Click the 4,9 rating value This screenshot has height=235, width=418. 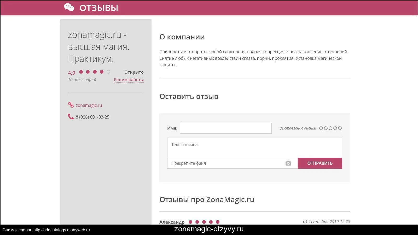click(x=72, y=73)
